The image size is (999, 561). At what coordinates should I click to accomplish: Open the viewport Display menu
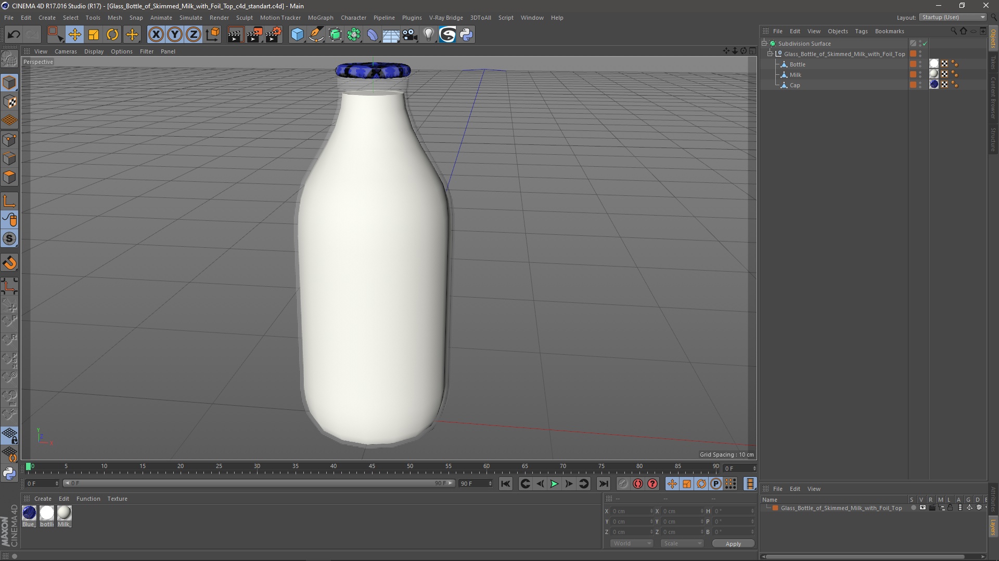pos(94,51)
